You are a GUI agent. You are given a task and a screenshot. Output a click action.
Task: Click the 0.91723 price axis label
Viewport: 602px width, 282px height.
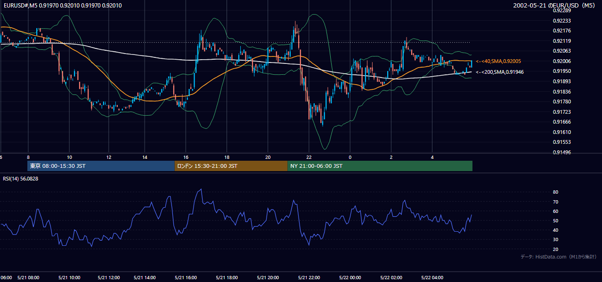pyautogui.click(x=561, y=112)
